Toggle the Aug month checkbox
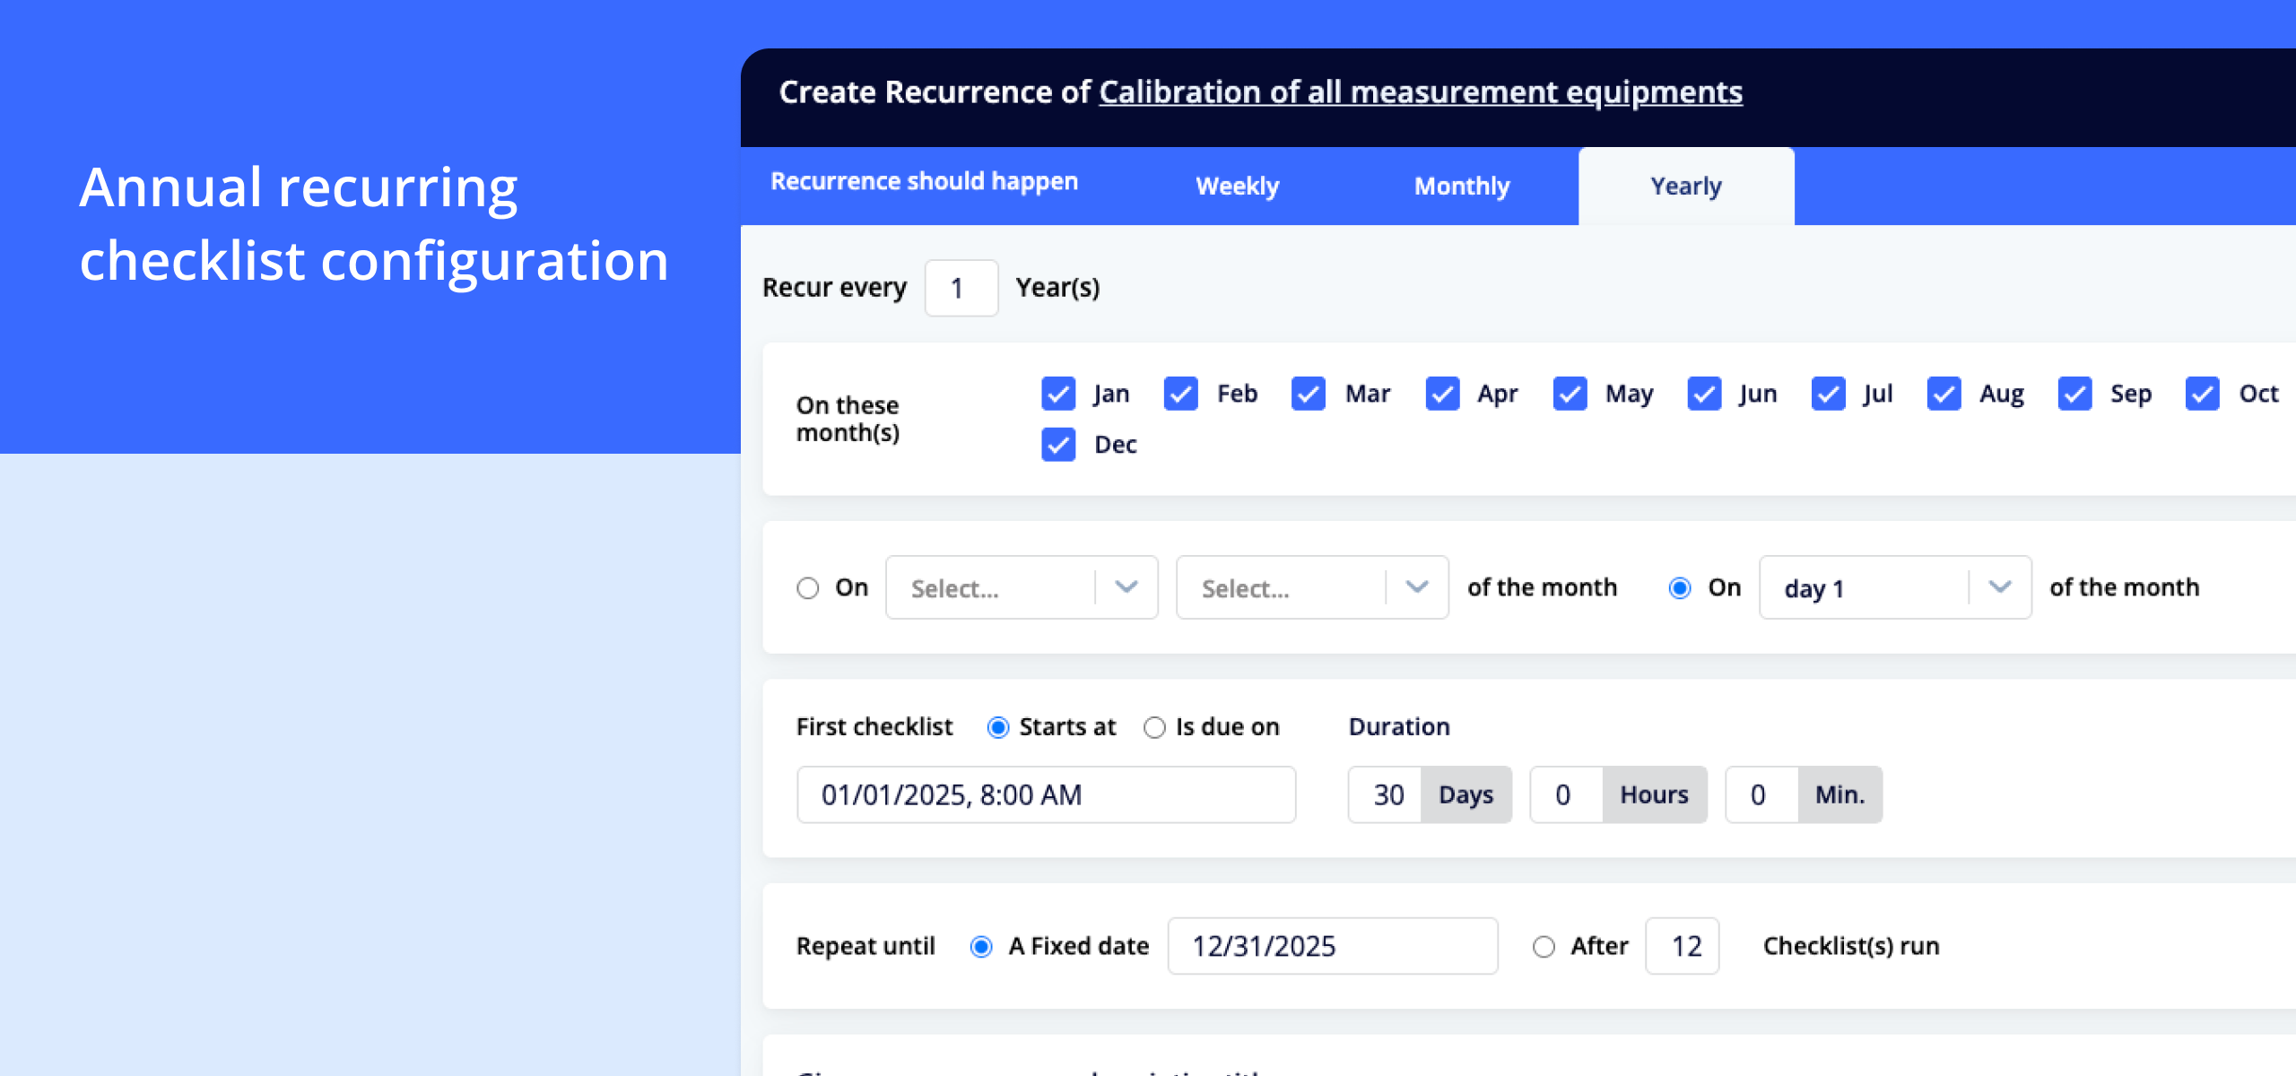Image resolution: width=2296 pixels, height=1076 pixels. tap(1944, 394)
